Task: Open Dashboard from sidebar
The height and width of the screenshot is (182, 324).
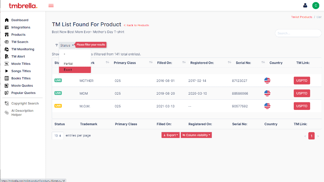Action: click(19, 20)
